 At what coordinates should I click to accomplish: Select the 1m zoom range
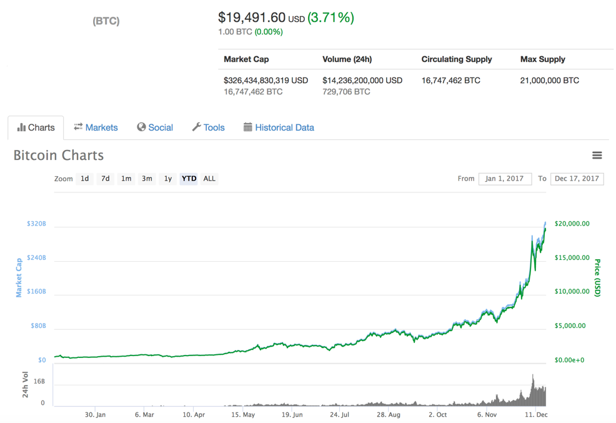[x=126, y=179]
